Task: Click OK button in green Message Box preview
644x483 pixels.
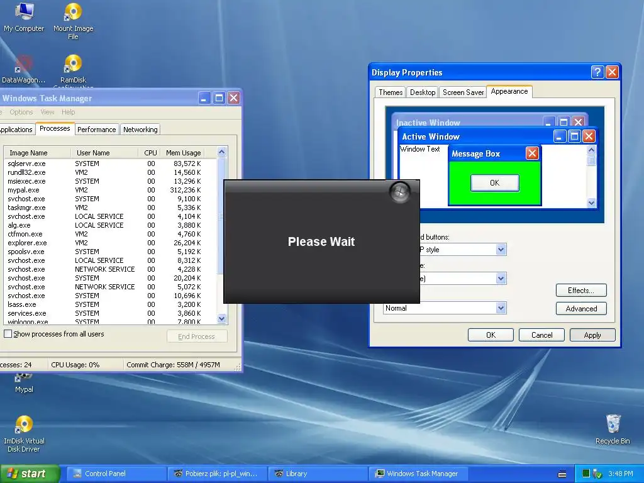Action: [494, 183]
